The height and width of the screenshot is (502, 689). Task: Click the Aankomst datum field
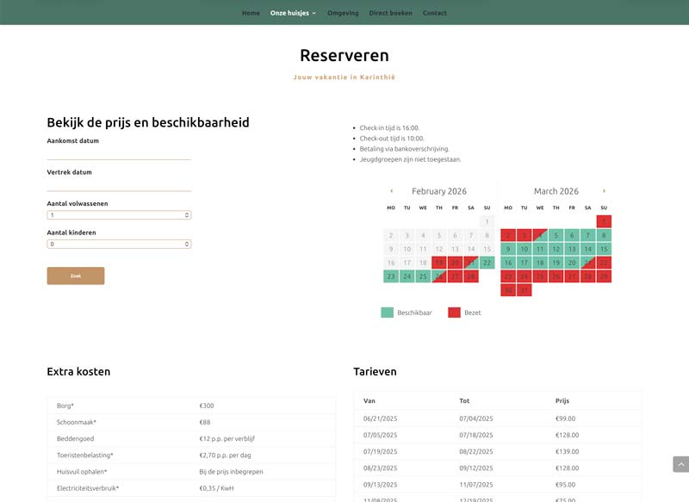click(119, 153)
